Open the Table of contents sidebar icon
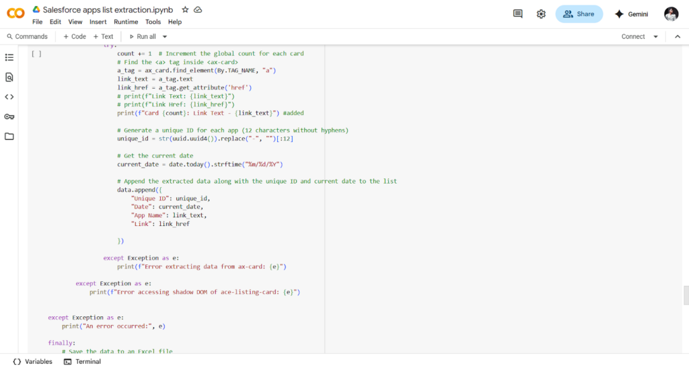 point(9,58)
